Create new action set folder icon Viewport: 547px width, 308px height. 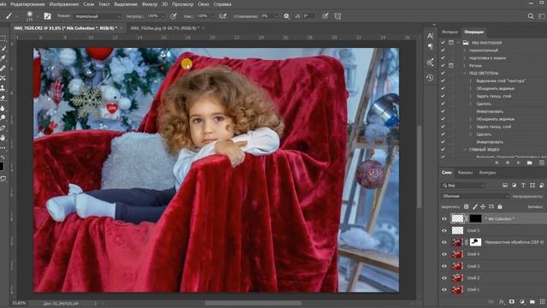click(x=530, y=163)
